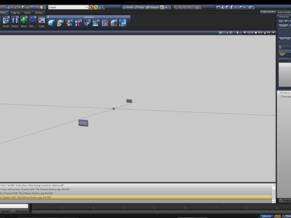
Task: Click the timeline ruler track
Action: point(161,206)
